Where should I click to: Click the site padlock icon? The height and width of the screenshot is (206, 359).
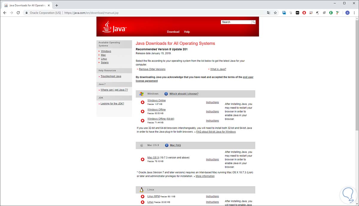27,13
